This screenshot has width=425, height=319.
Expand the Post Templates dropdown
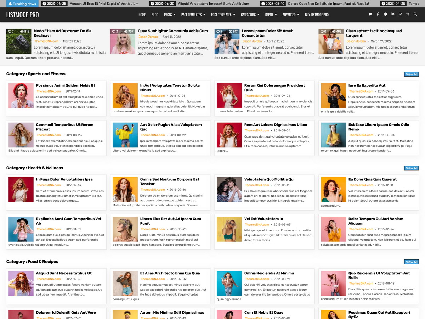(223, 15)
